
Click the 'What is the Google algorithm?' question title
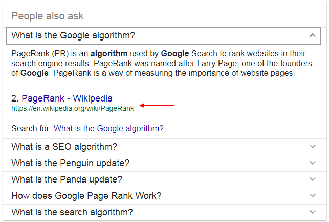click(x=73, y=35)
